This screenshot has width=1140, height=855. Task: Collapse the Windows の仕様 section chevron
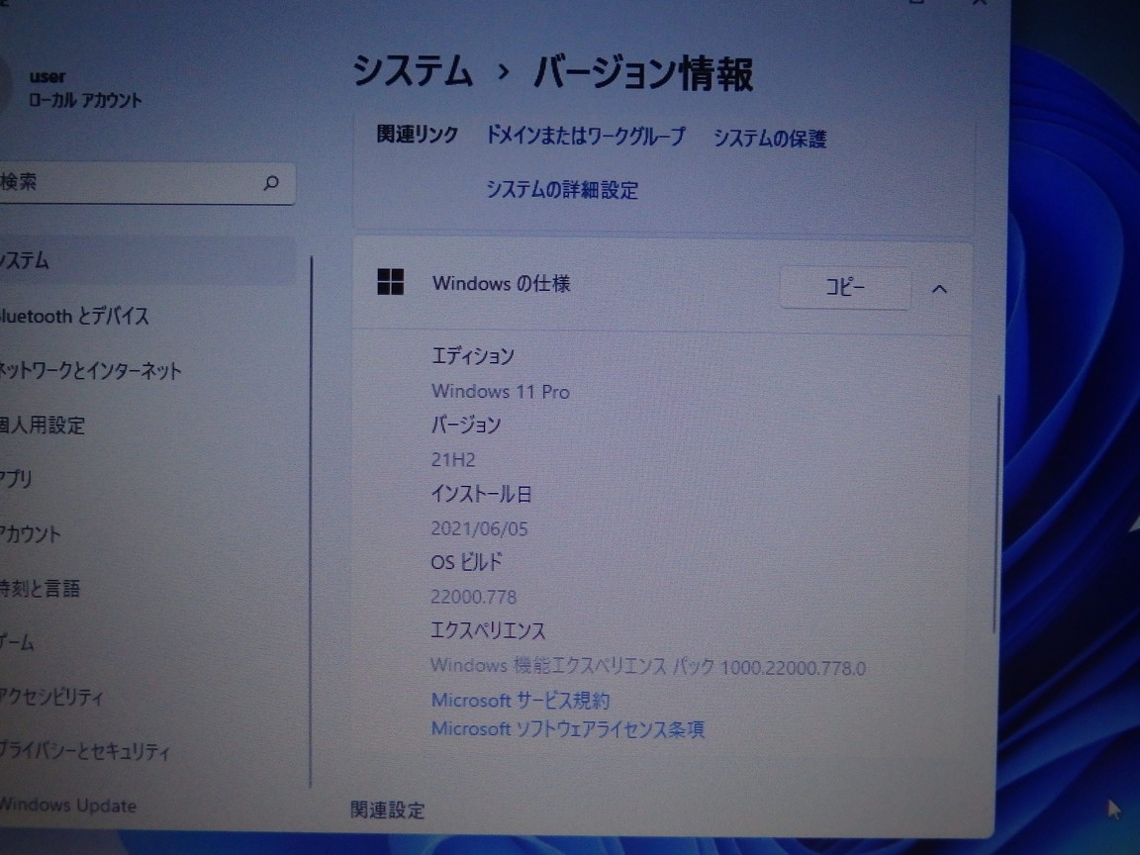tap(939, 289)
